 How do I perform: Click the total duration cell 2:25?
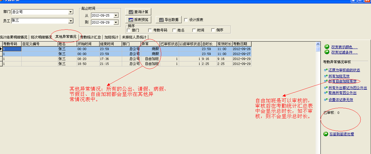coord(209,64)
